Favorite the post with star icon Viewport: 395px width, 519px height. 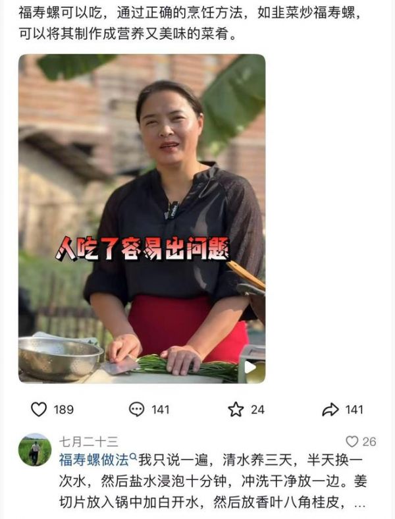(x=236, y=410)
